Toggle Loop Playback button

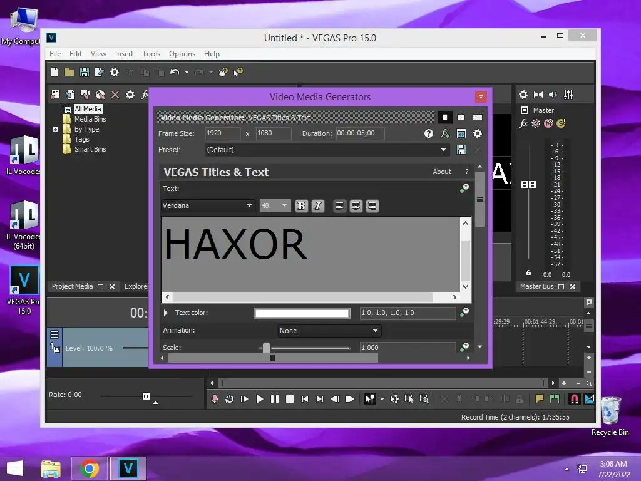tap(229, 399)
